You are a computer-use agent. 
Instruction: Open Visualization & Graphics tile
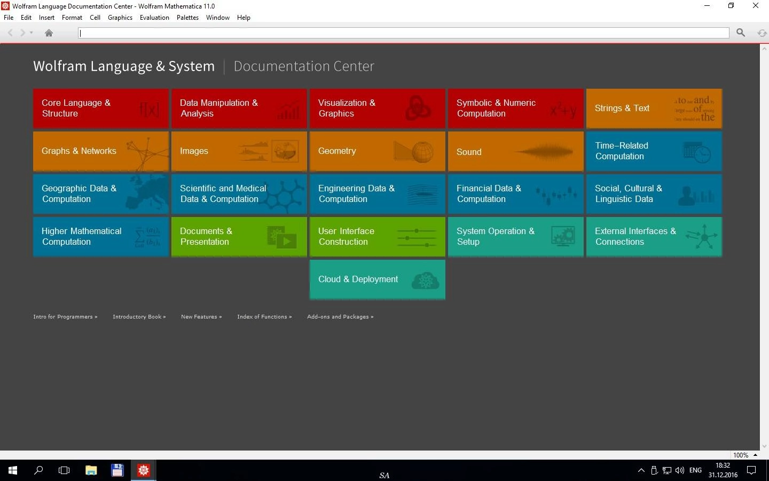tap(378, 108)
